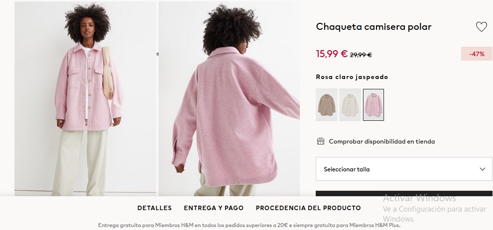Select the pink jacket color swatch
The width and height of the screenshot is (493, 230).
pos(373,105)
